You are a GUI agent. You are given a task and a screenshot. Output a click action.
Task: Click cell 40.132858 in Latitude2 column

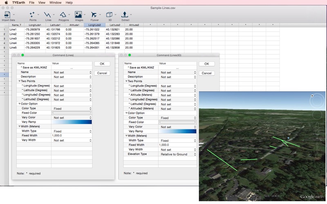115,48
